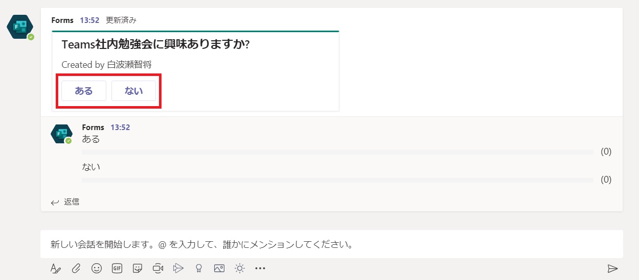Click the ない result progress bar
Screen dimensions: 639x280
(x=337, y=180)
